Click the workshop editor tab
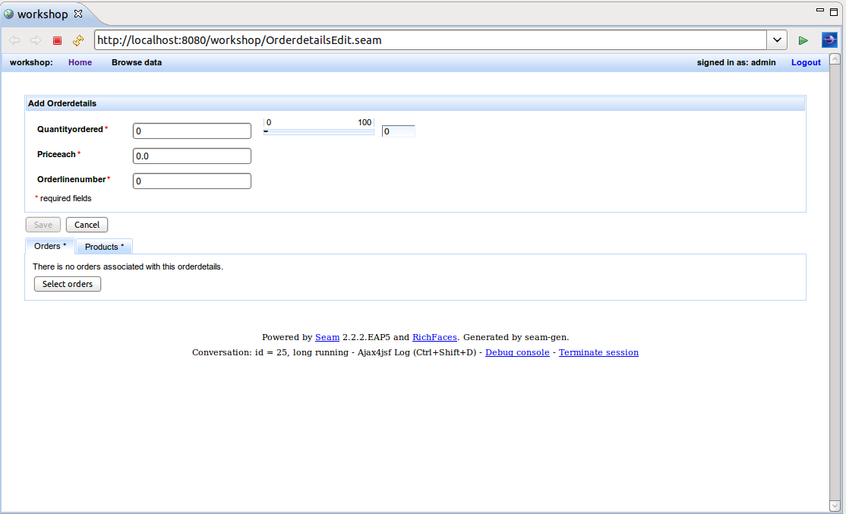 point(42,13)
